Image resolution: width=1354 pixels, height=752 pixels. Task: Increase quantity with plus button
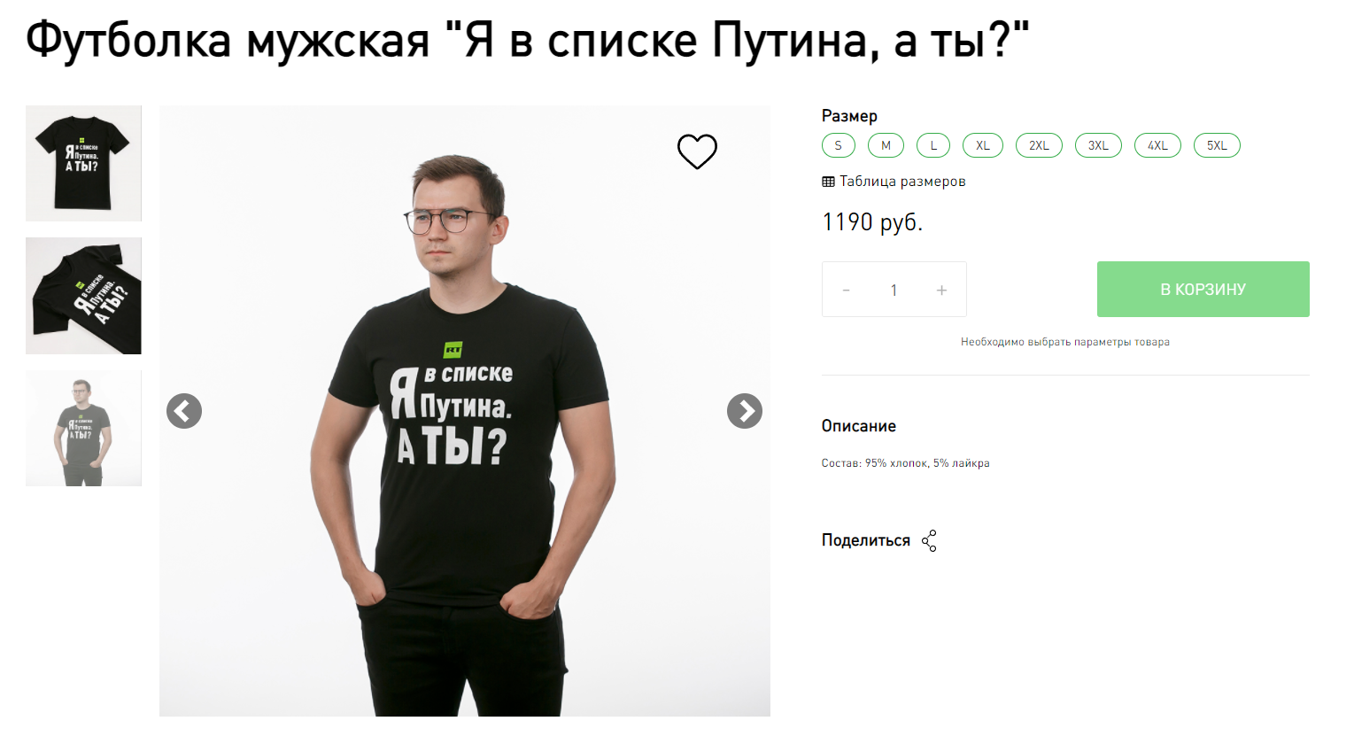[941, 290]
